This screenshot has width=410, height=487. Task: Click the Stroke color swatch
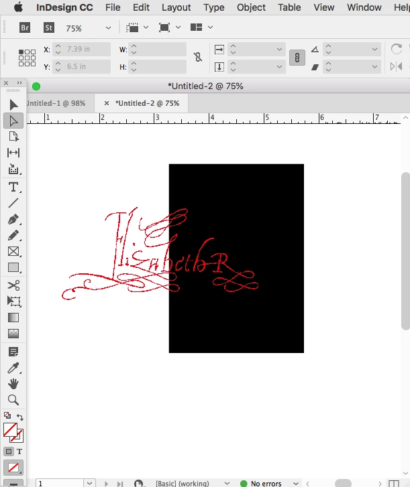[18, 437]
